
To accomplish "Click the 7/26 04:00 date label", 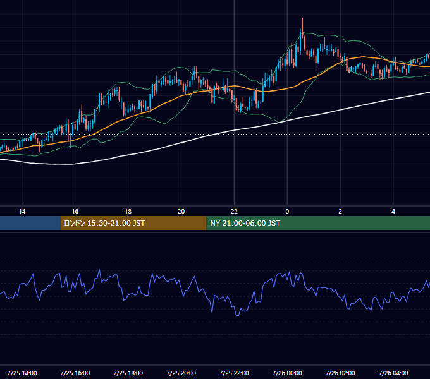I will tap(393, 373).
